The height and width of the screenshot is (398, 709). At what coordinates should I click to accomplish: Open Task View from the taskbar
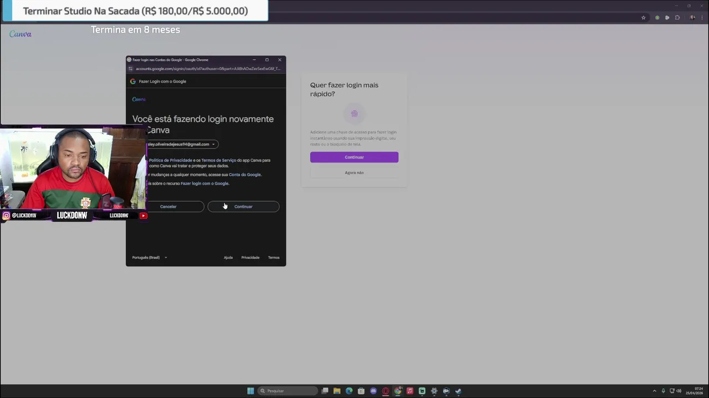[x=325, y=391]
